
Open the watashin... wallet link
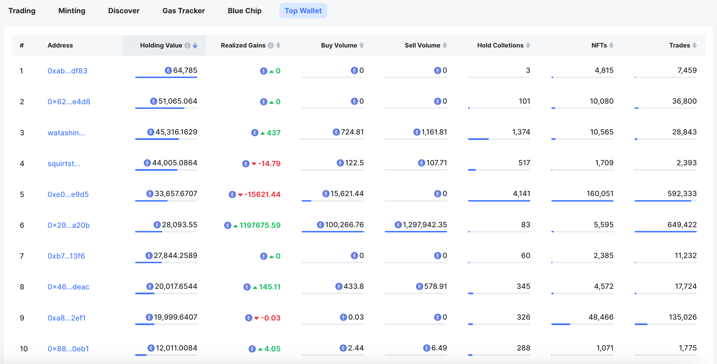click(66, 133)
